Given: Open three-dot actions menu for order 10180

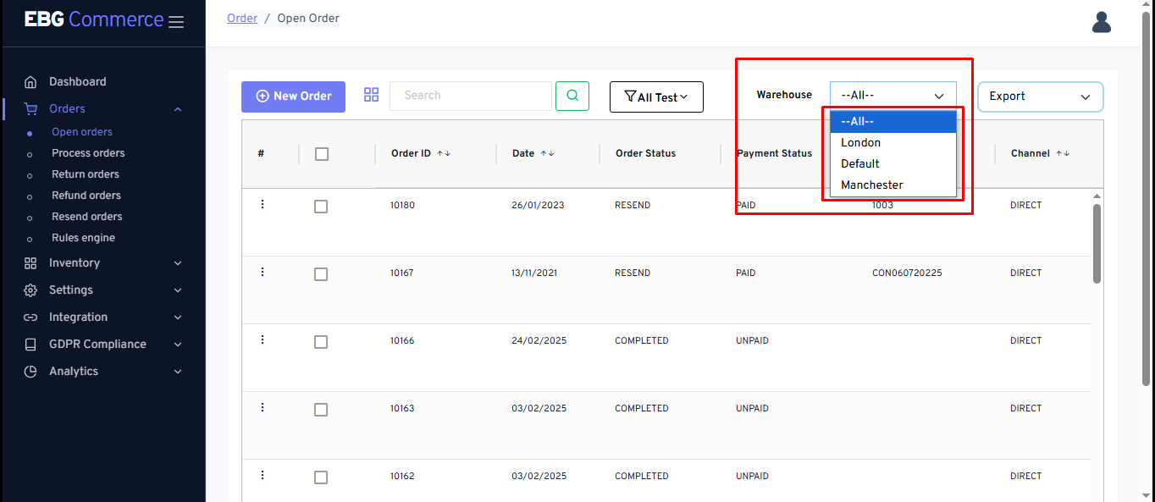Looking at the screenshot, I should [262, 205].
